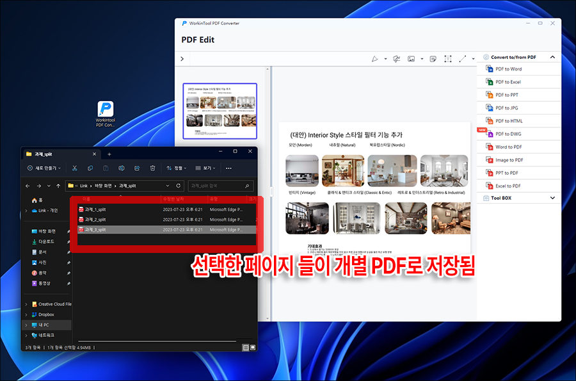Click the thumbnail panel vertical scrollbar
Screen dimensions: 576x381
268,193
